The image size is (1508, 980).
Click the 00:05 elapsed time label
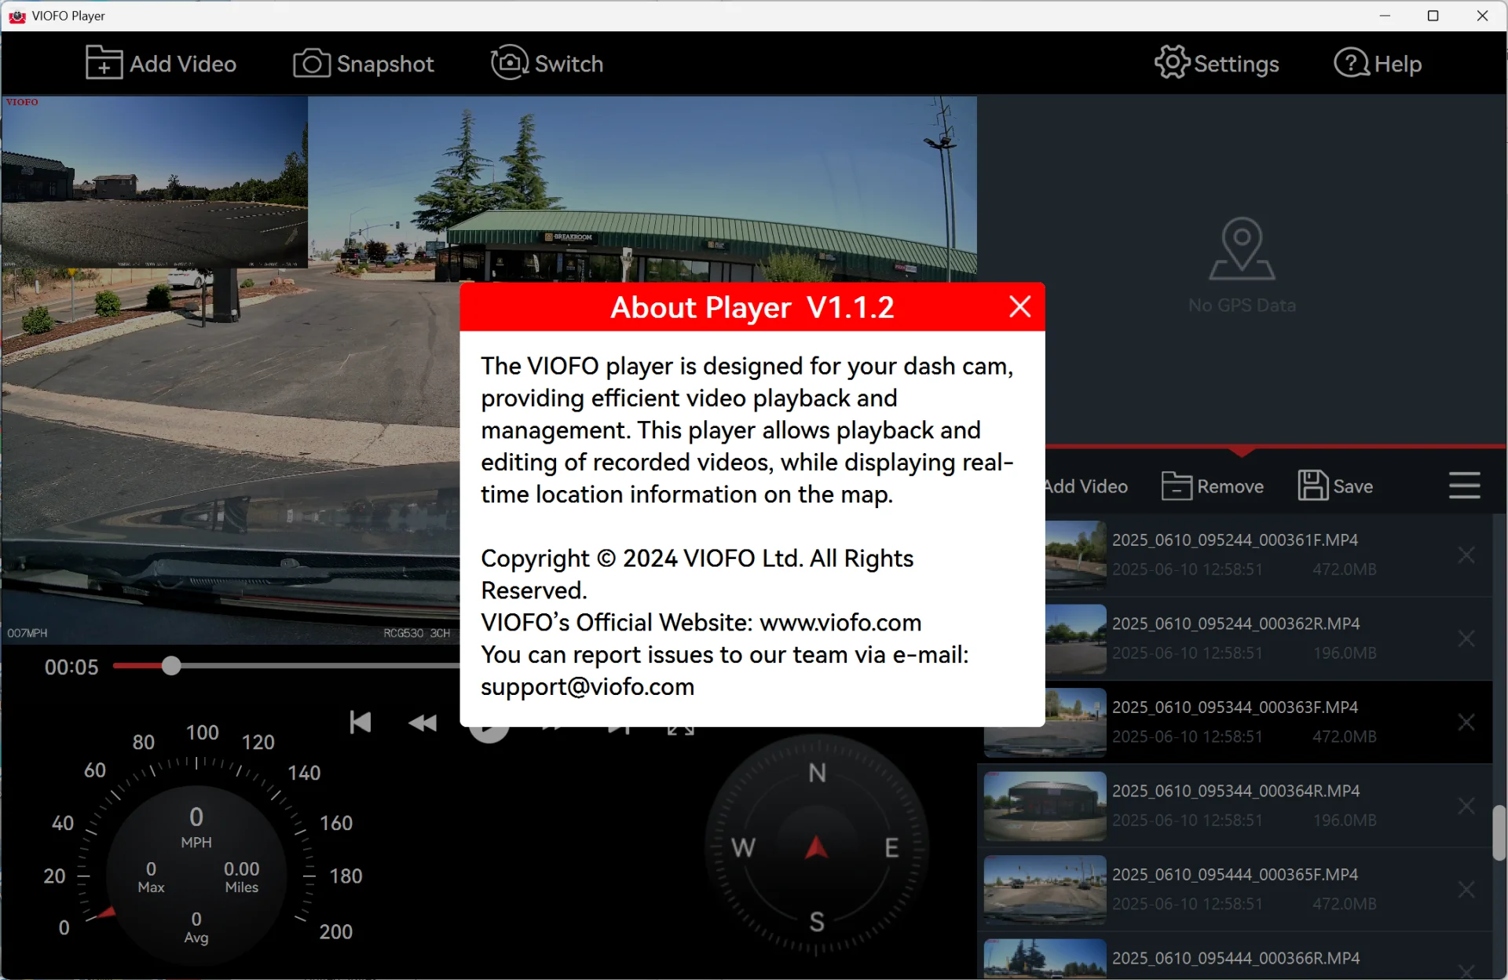(71, 667)
